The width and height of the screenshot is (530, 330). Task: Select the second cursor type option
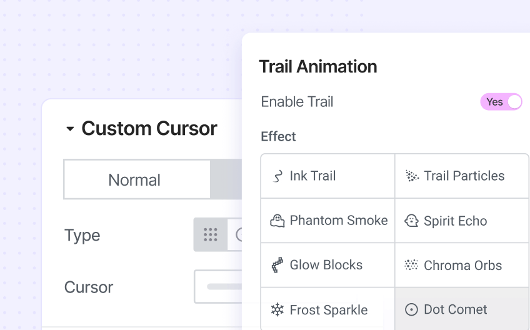click(x=236, y=234)
